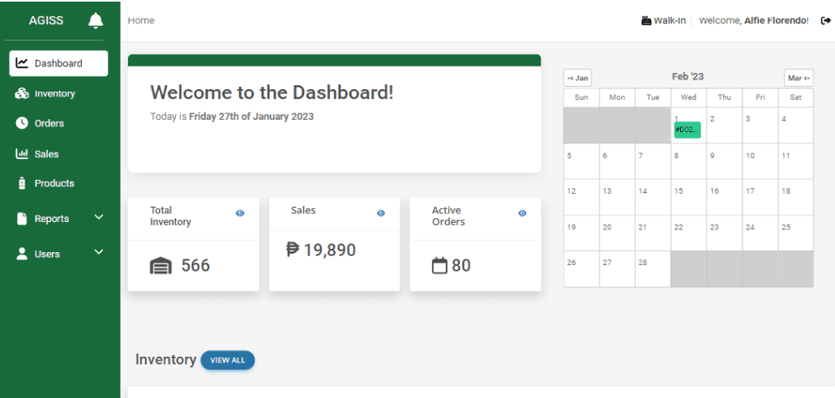The height and width of the screenshot is (398, 835).
Task: Toggle the eye icon on Total Inventory card
Action: tap(240, 213)
